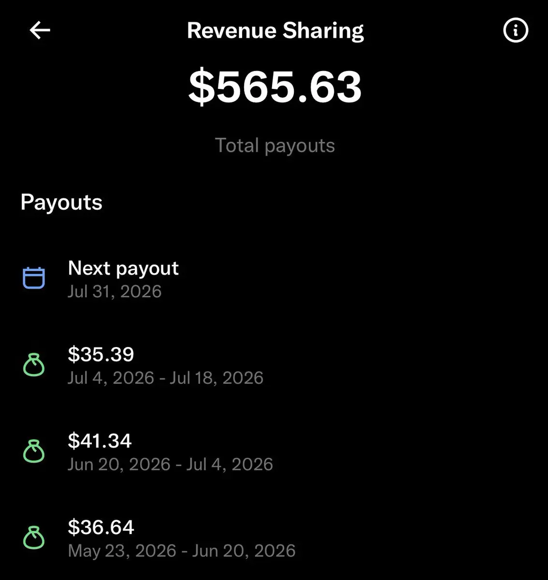
Task: Tap the Jul 31, 2026 date
Action: 115,291
